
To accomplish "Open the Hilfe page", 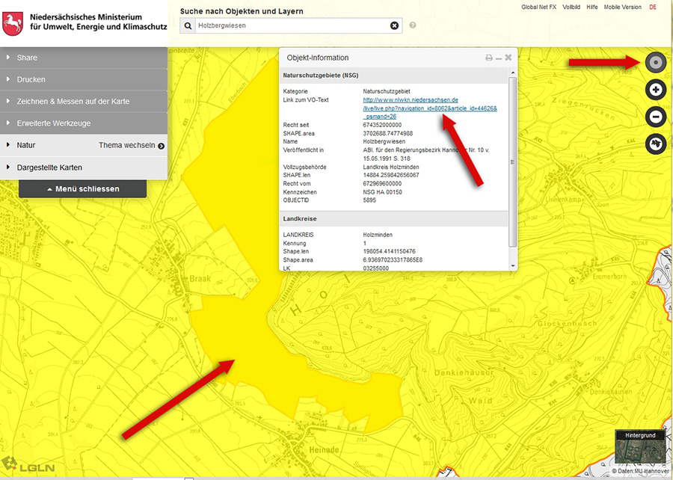I will coord(591,7).
